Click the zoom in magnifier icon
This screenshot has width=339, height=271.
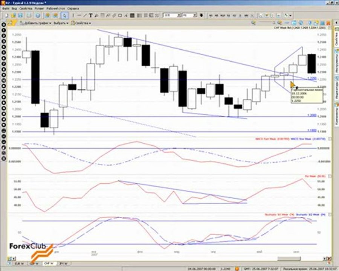click(x=280, y=23)
